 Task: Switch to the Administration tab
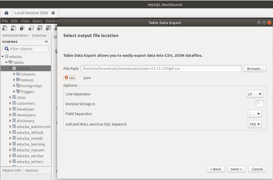click(x=15, y=35)
